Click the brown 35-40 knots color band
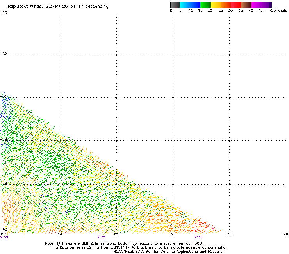 coord(246,5)
